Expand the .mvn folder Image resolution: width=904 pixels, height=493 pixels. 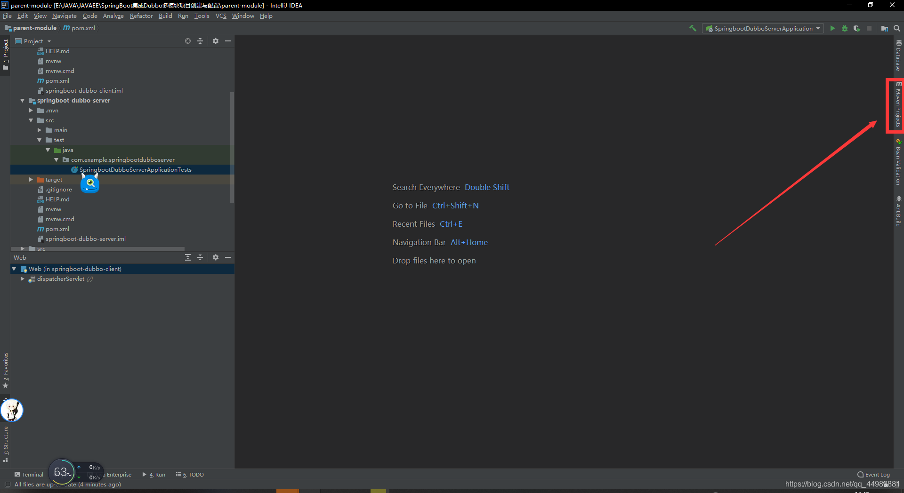point(31,110)
